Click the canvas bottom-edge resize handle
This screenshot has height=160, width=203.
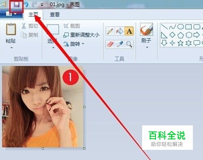point(43,149)
